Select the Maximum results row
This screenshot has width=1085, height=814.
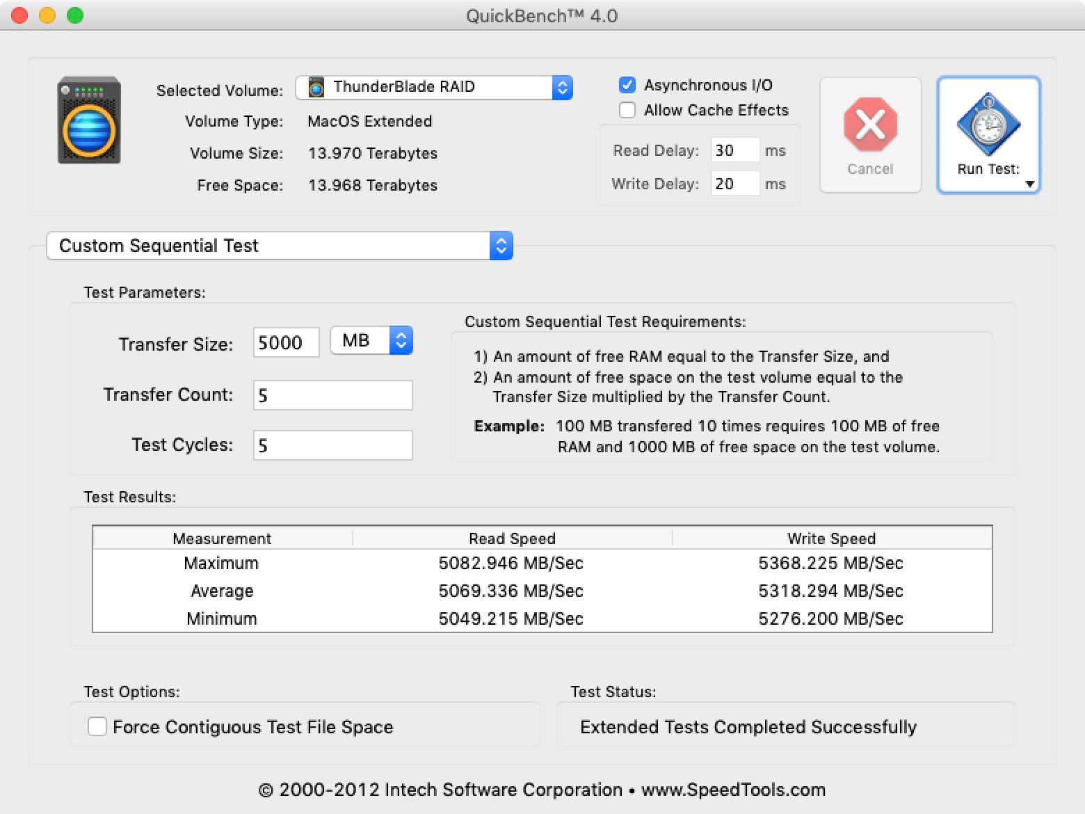tap(542, 563)
